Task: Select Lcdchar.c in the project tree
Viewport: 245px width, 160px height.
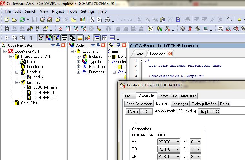Action: [x=35, y=67]
